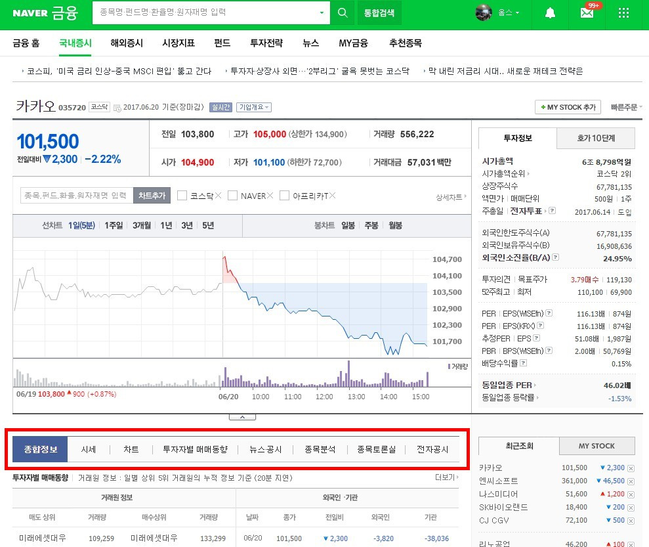The width and height of the screenshot is (649, 547).
Task: Open 상세차트 arrow link
Action: pyautogui.click(x=451, y=197)
